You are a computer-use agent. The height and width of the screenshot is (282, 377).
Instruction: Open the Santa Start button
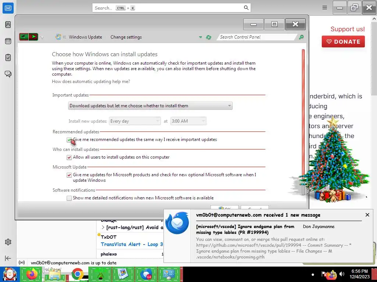click(x=10, y=274)
